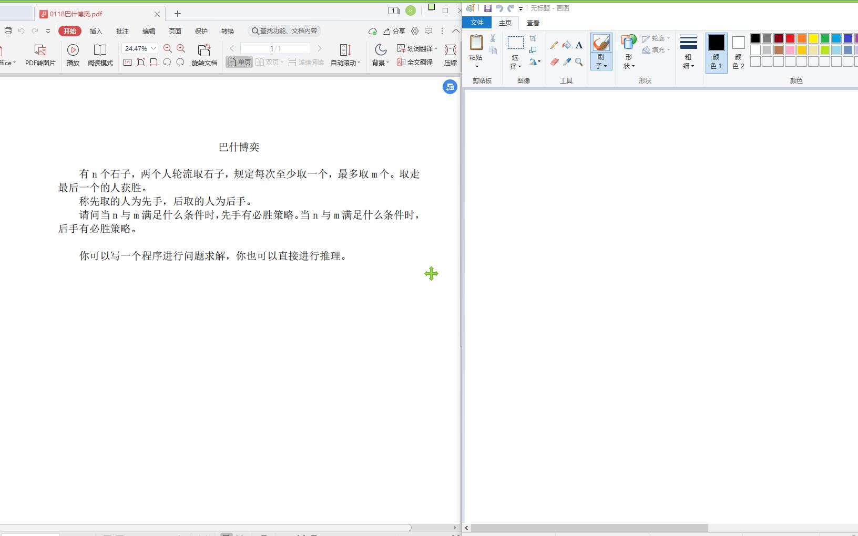Click the 全文翻译 full translation button
The height and width of the screenshot is (536, 858).
[x=415, y=62]
